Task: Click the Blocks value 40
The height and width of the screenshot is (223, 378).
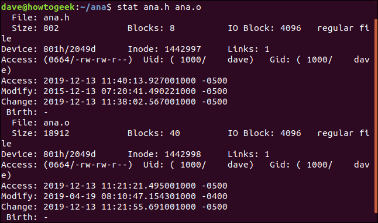Action: click(x=175, y=133)
